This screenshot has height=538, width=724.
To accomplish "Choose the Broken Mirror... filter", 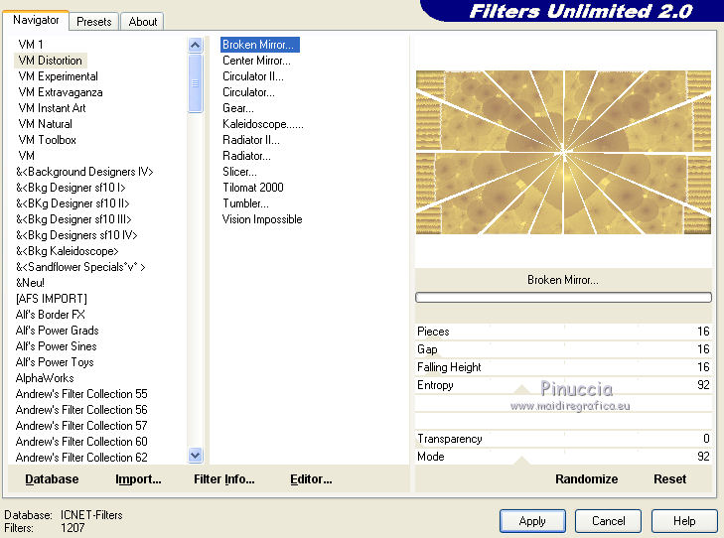I will pos(260,45).
